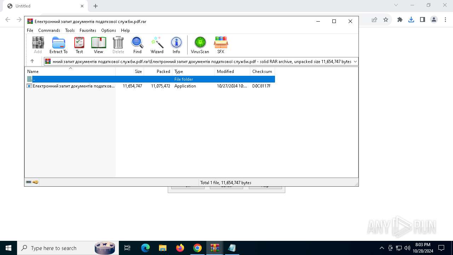Click the Add toolbar icon in WinRAR
Screen dimensions: 453x255
tap(38, 45)
